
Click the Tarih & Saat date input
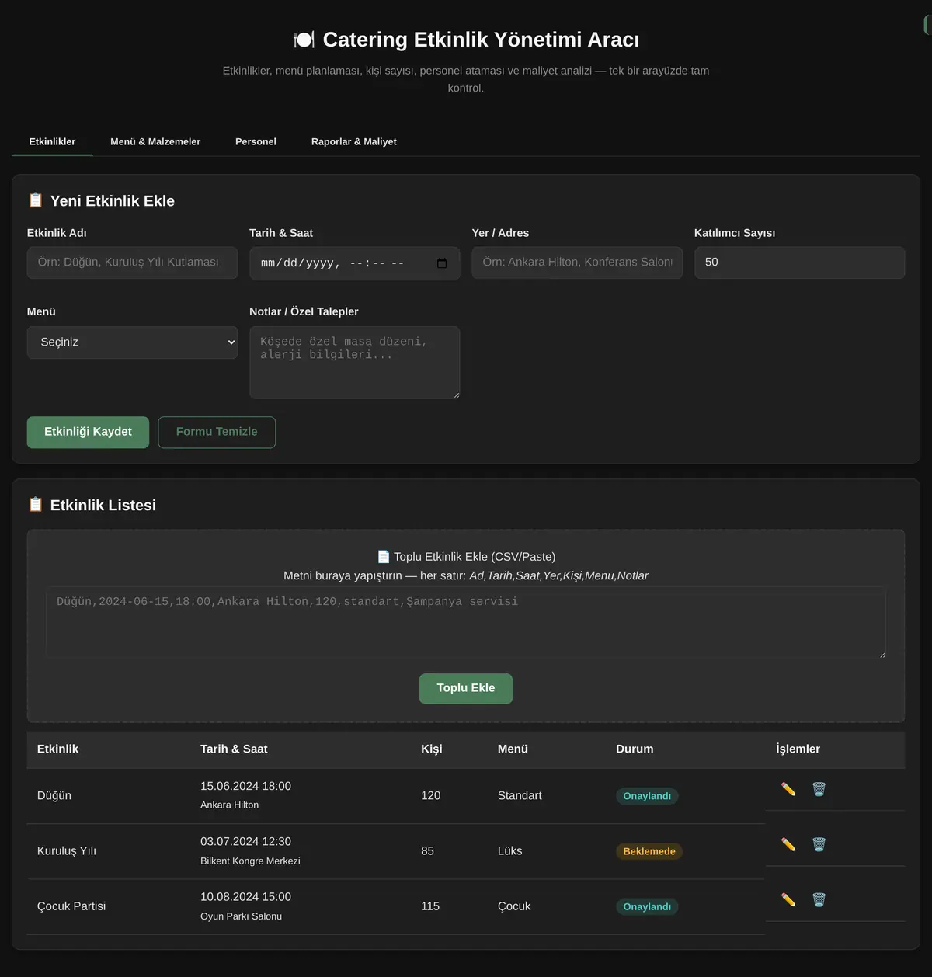click(355, 263)
